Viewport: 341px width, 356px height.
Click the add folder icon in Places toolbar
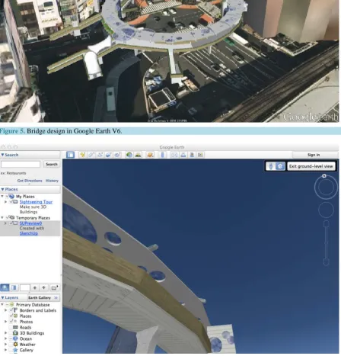(54, 287)
